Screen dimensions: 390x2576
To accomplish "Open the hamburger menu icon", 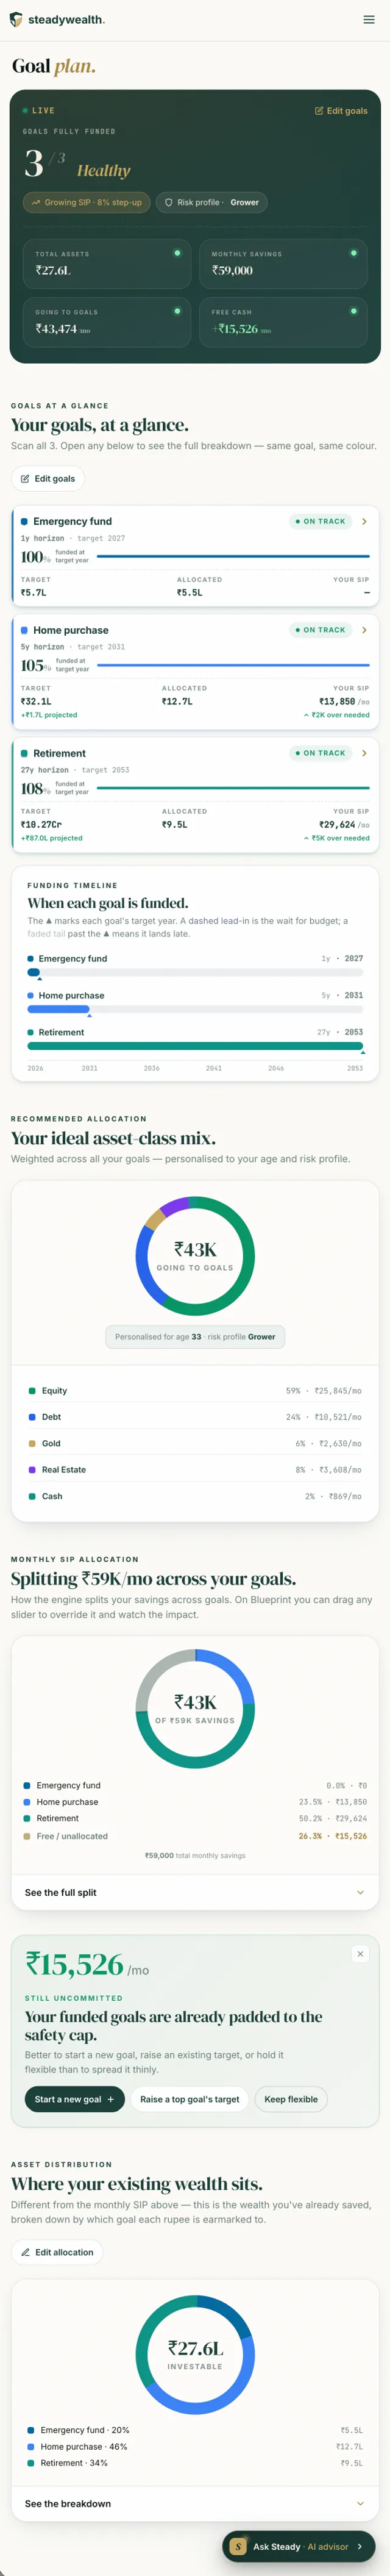I will [369, 20].
